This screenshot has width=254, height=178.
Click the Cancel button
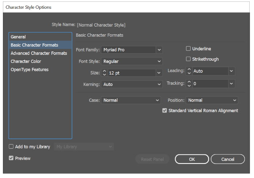click(x=228, y=159)
